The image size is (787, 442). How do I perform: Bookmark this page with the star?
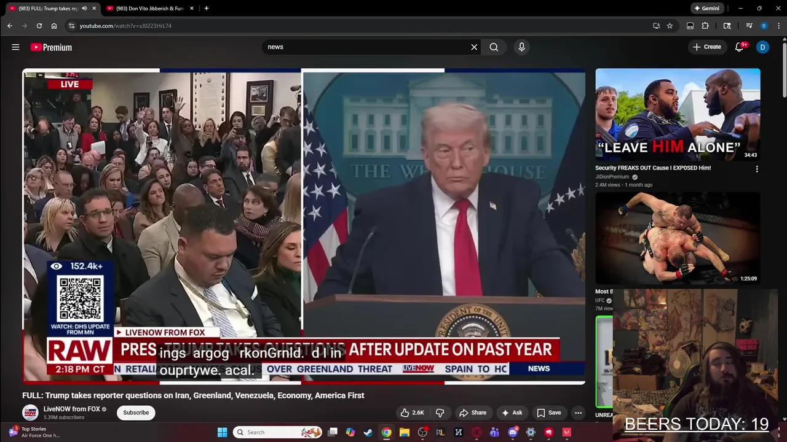click(x=670, y=26)
